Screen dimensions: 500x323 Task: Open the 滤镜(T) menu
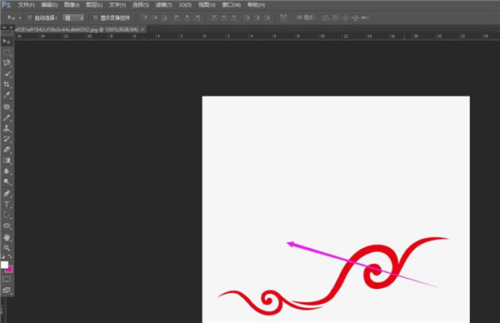163,5
